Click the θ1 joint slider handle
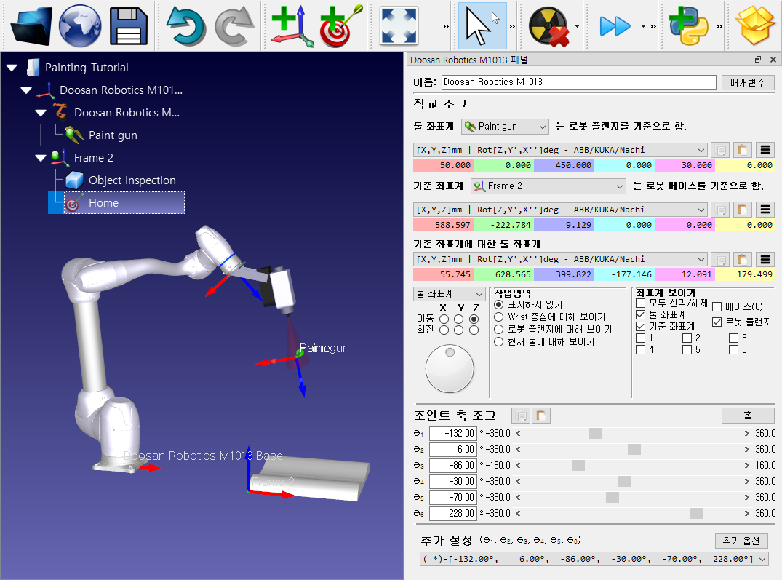782x580 pixels. [x=595, y=434]
